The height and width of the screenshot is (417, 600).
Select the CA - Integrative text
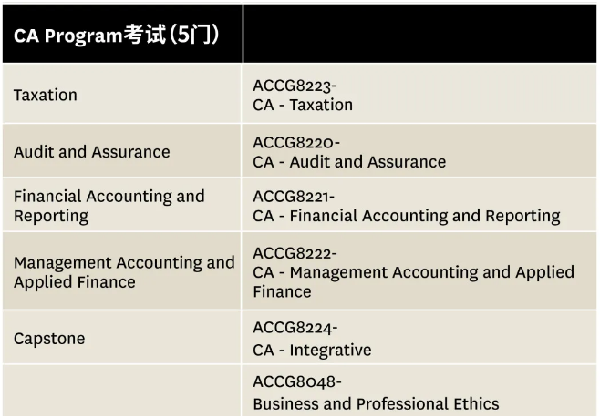(x=312, y=350)
